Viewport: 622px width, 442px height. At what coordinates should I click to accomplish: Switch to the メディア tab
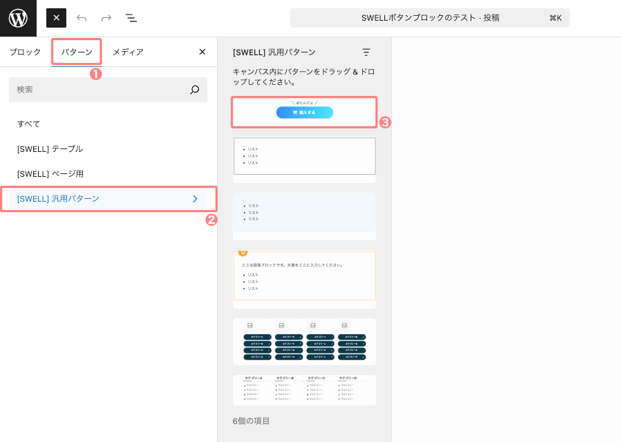point(128,52)
